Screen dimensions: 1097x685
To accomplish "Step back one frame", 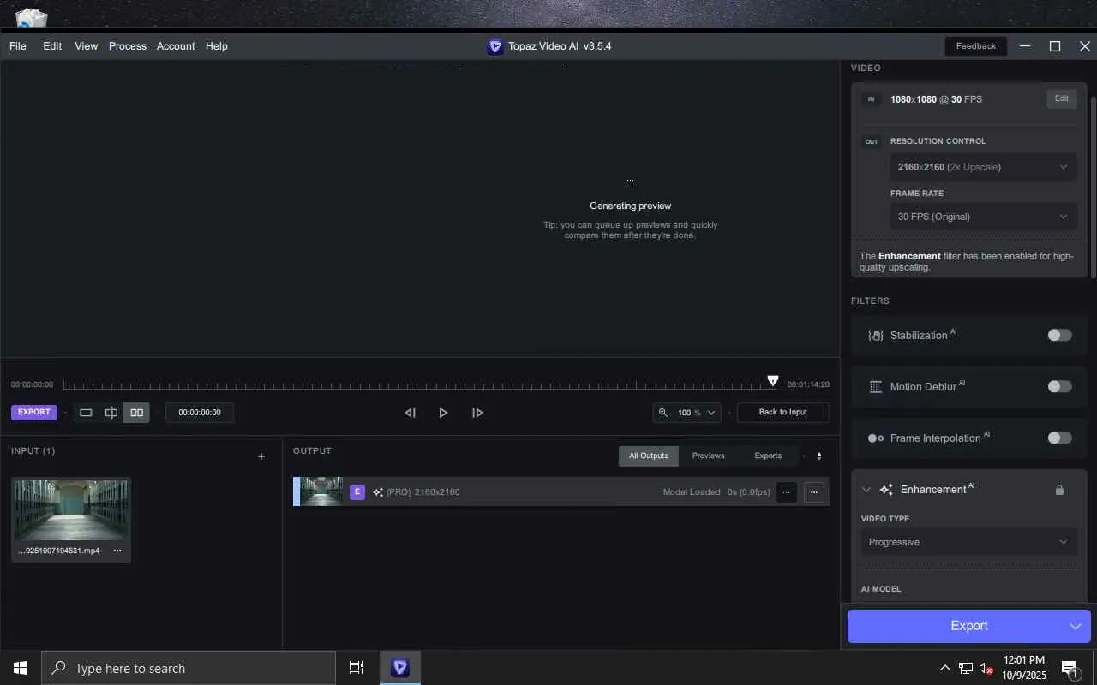I will tap(411, 413).
